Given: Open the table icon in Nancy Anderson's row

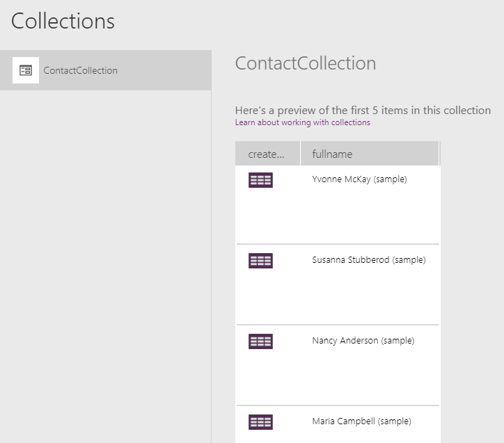Looking at the screenshot, I should point(260,341).
